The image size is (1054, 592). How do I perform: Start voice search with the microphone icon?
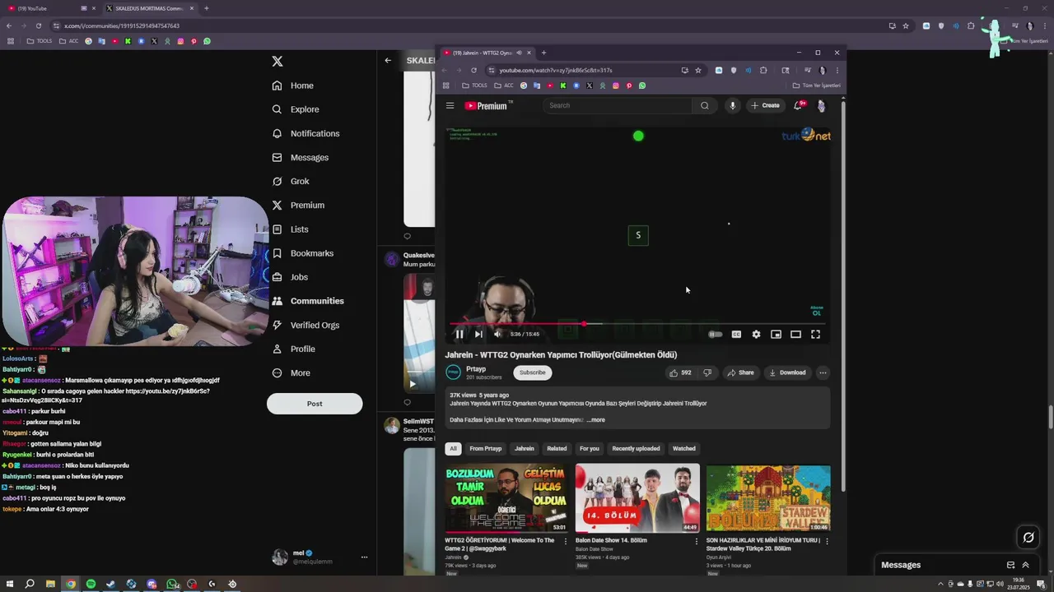point(732,105)
